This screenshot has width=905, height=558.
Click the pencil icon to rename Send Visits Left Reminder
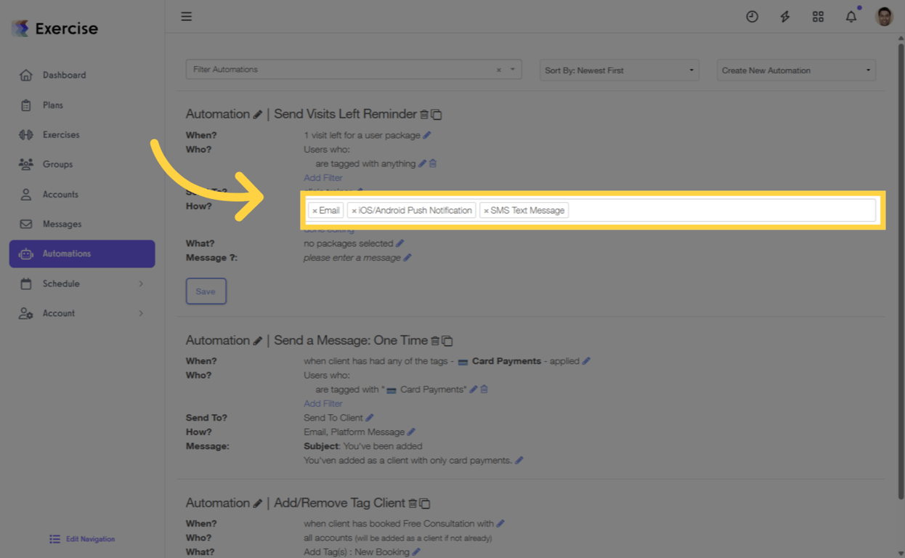tap(258, 113)
